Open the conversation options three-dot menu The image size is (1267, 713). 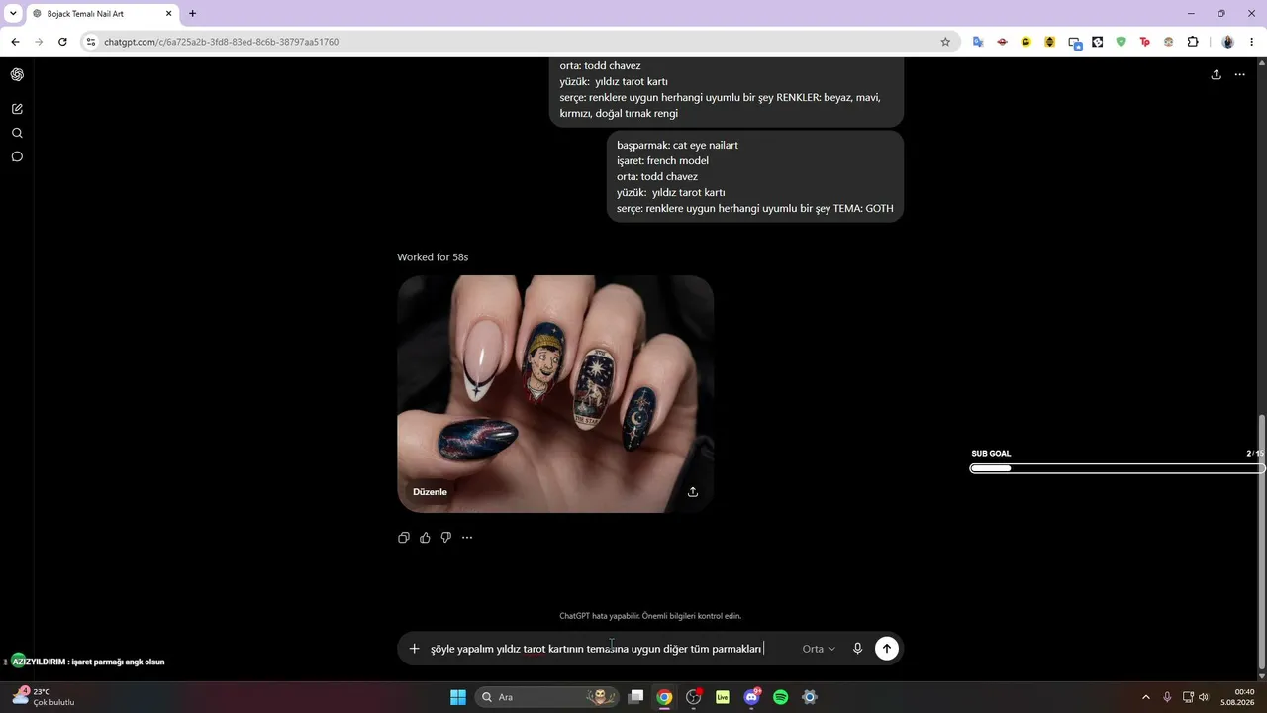click(x=1240, y=74)
